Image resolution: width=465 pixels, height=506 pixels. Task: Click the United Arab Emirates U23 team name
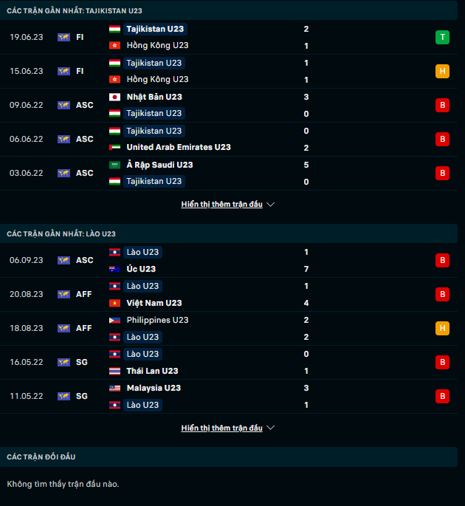coord(179,147)
